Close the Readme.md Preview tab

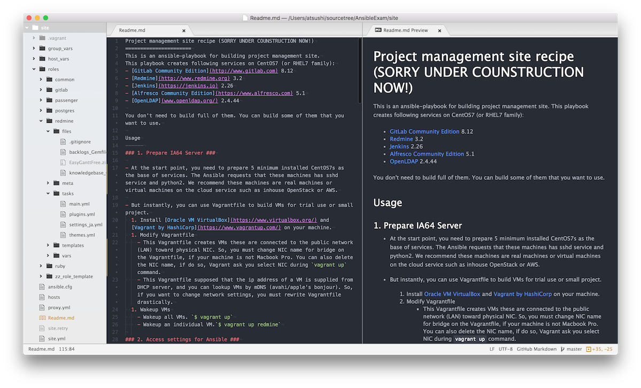[x=440, y=31]
